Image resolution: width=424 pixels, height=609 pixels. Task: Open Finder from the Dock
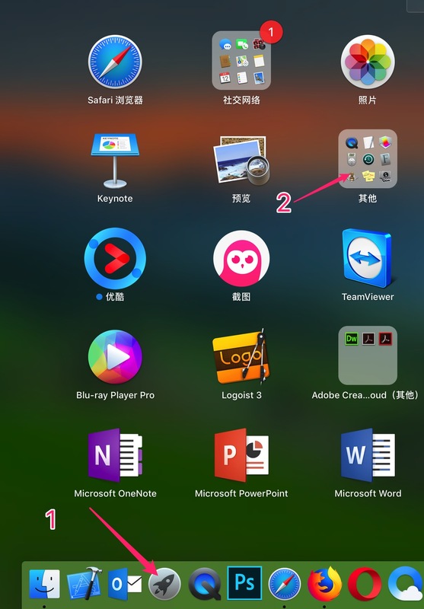tap(45, 584)
